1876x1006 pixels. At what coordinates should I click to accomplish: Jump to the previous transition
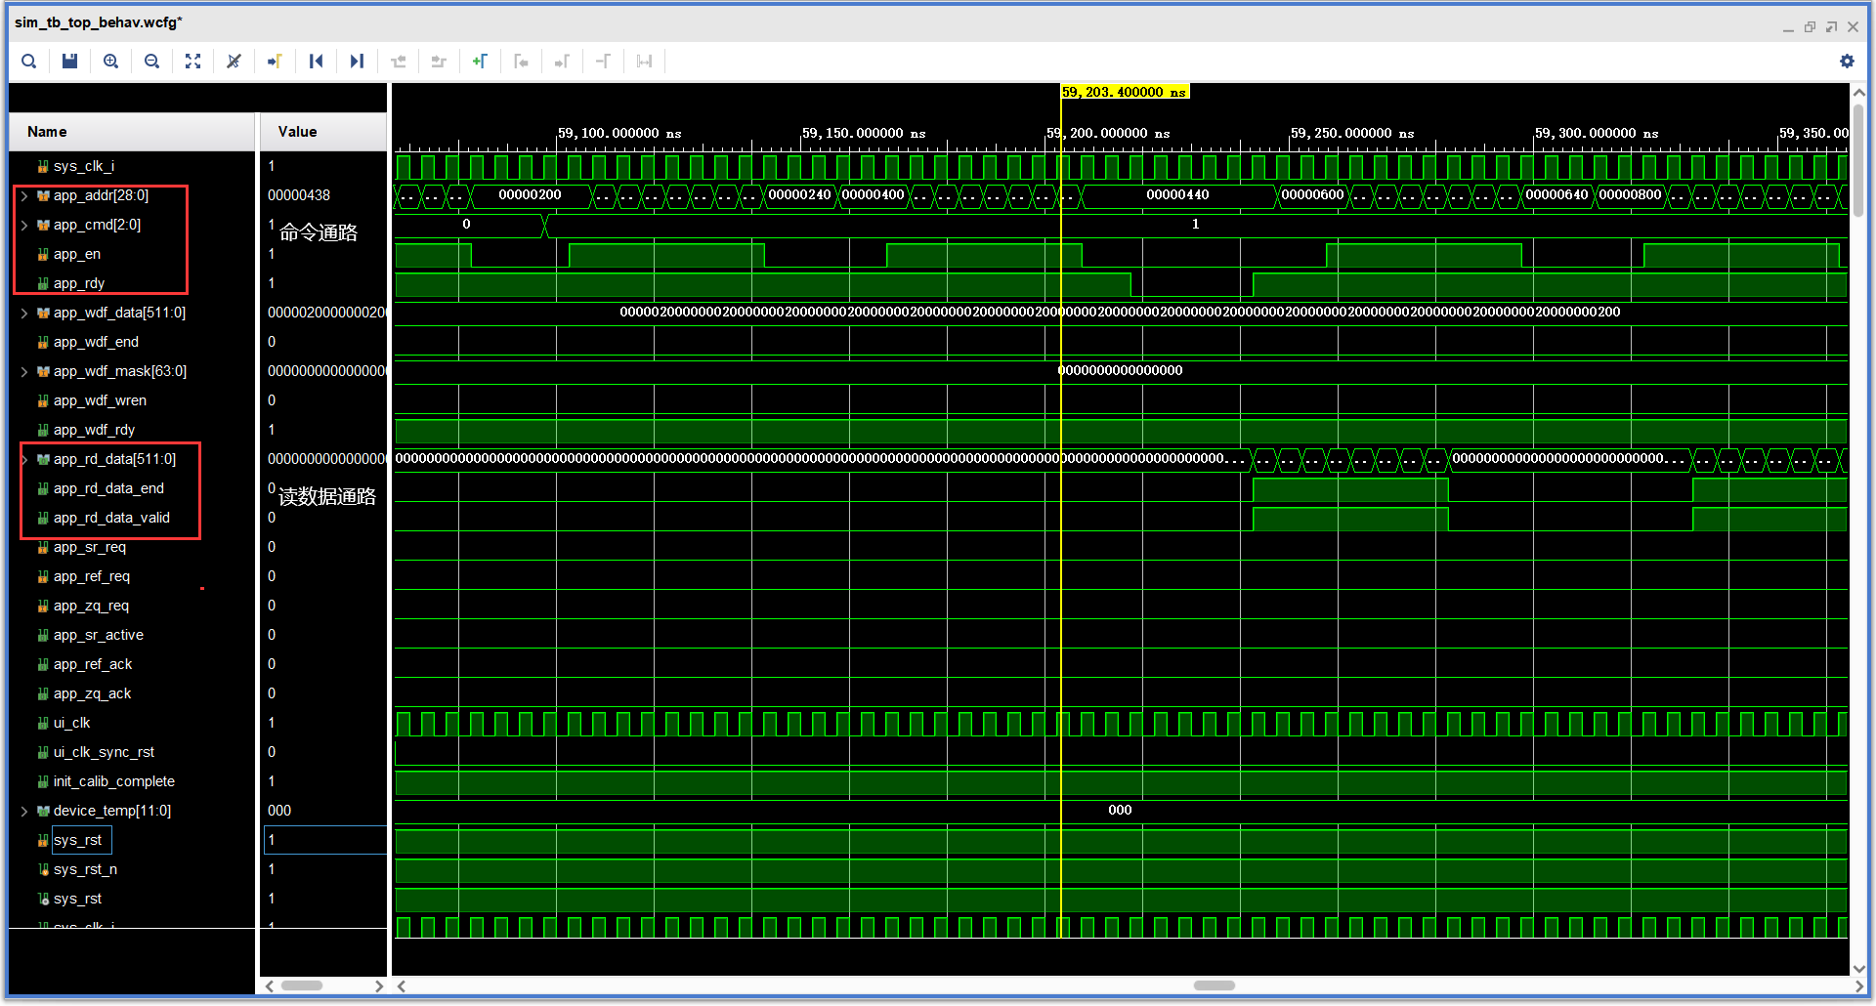click(x=398, y=61)
